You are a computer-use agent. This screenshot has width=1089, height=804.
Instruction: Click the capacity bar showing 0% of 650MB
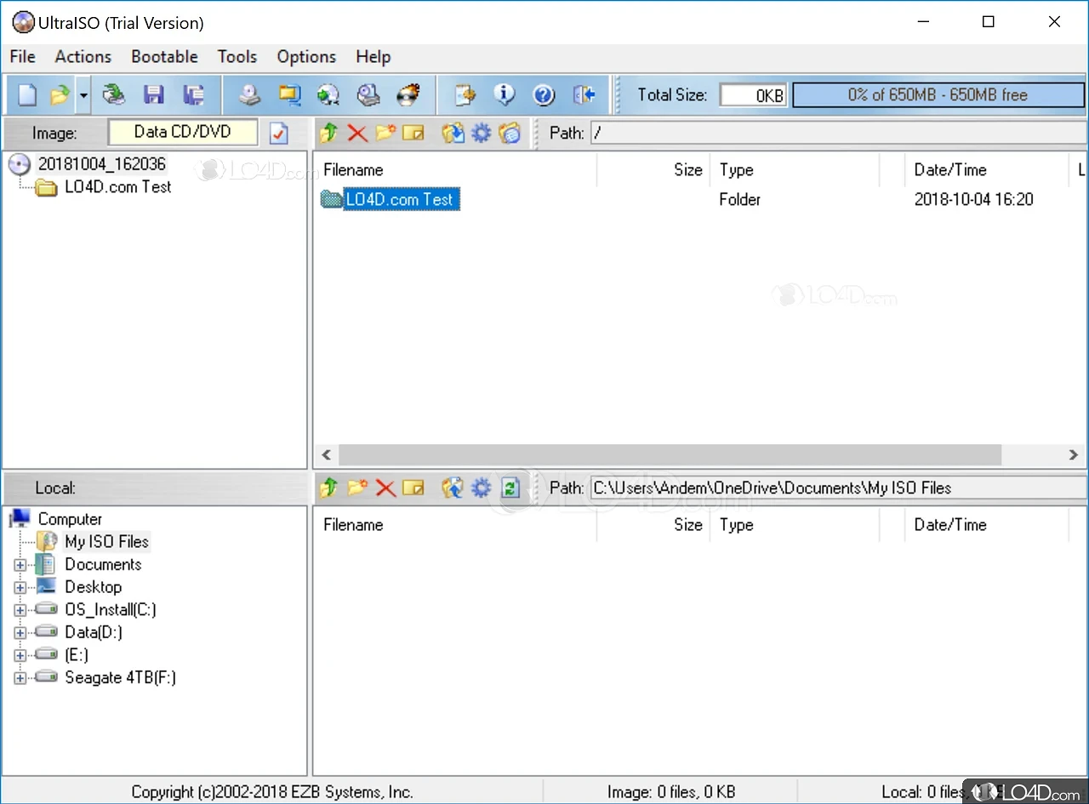938,95
